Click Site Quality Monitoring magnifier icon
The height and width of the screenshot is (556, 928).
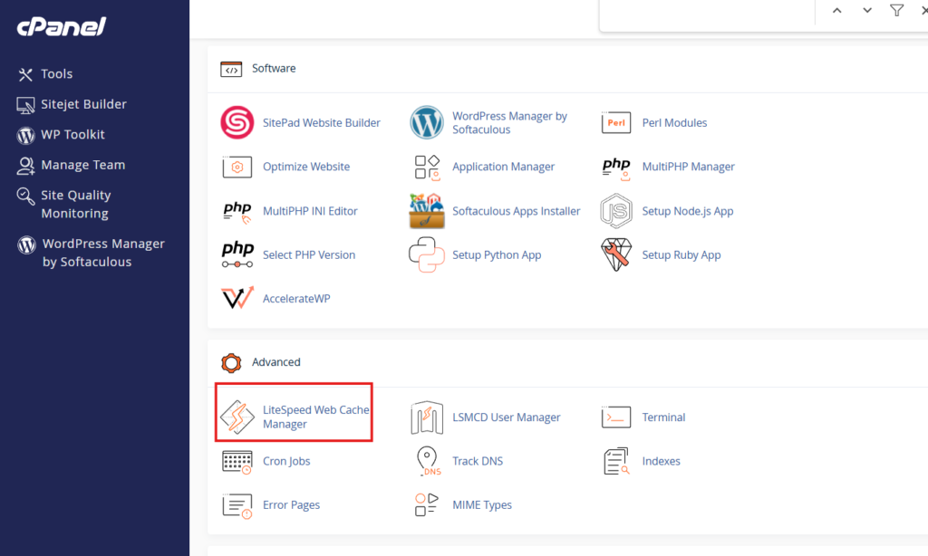click(25, 196)
